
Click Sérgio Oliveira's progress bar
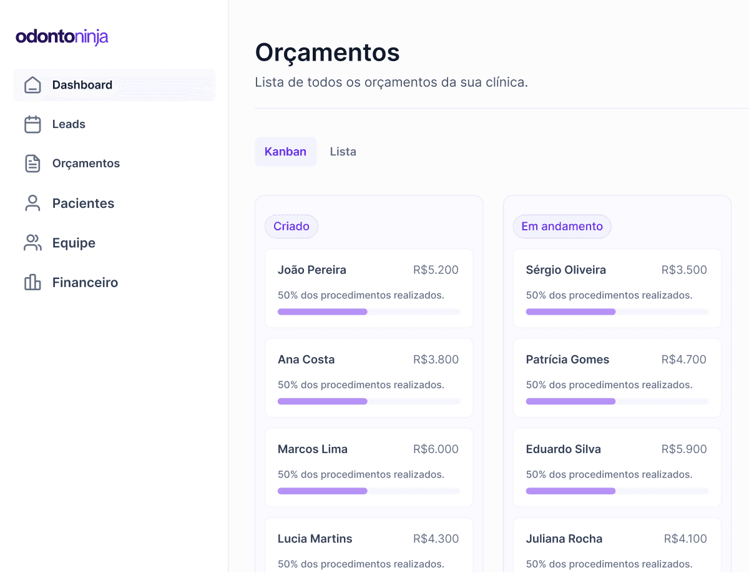point(617,311)
